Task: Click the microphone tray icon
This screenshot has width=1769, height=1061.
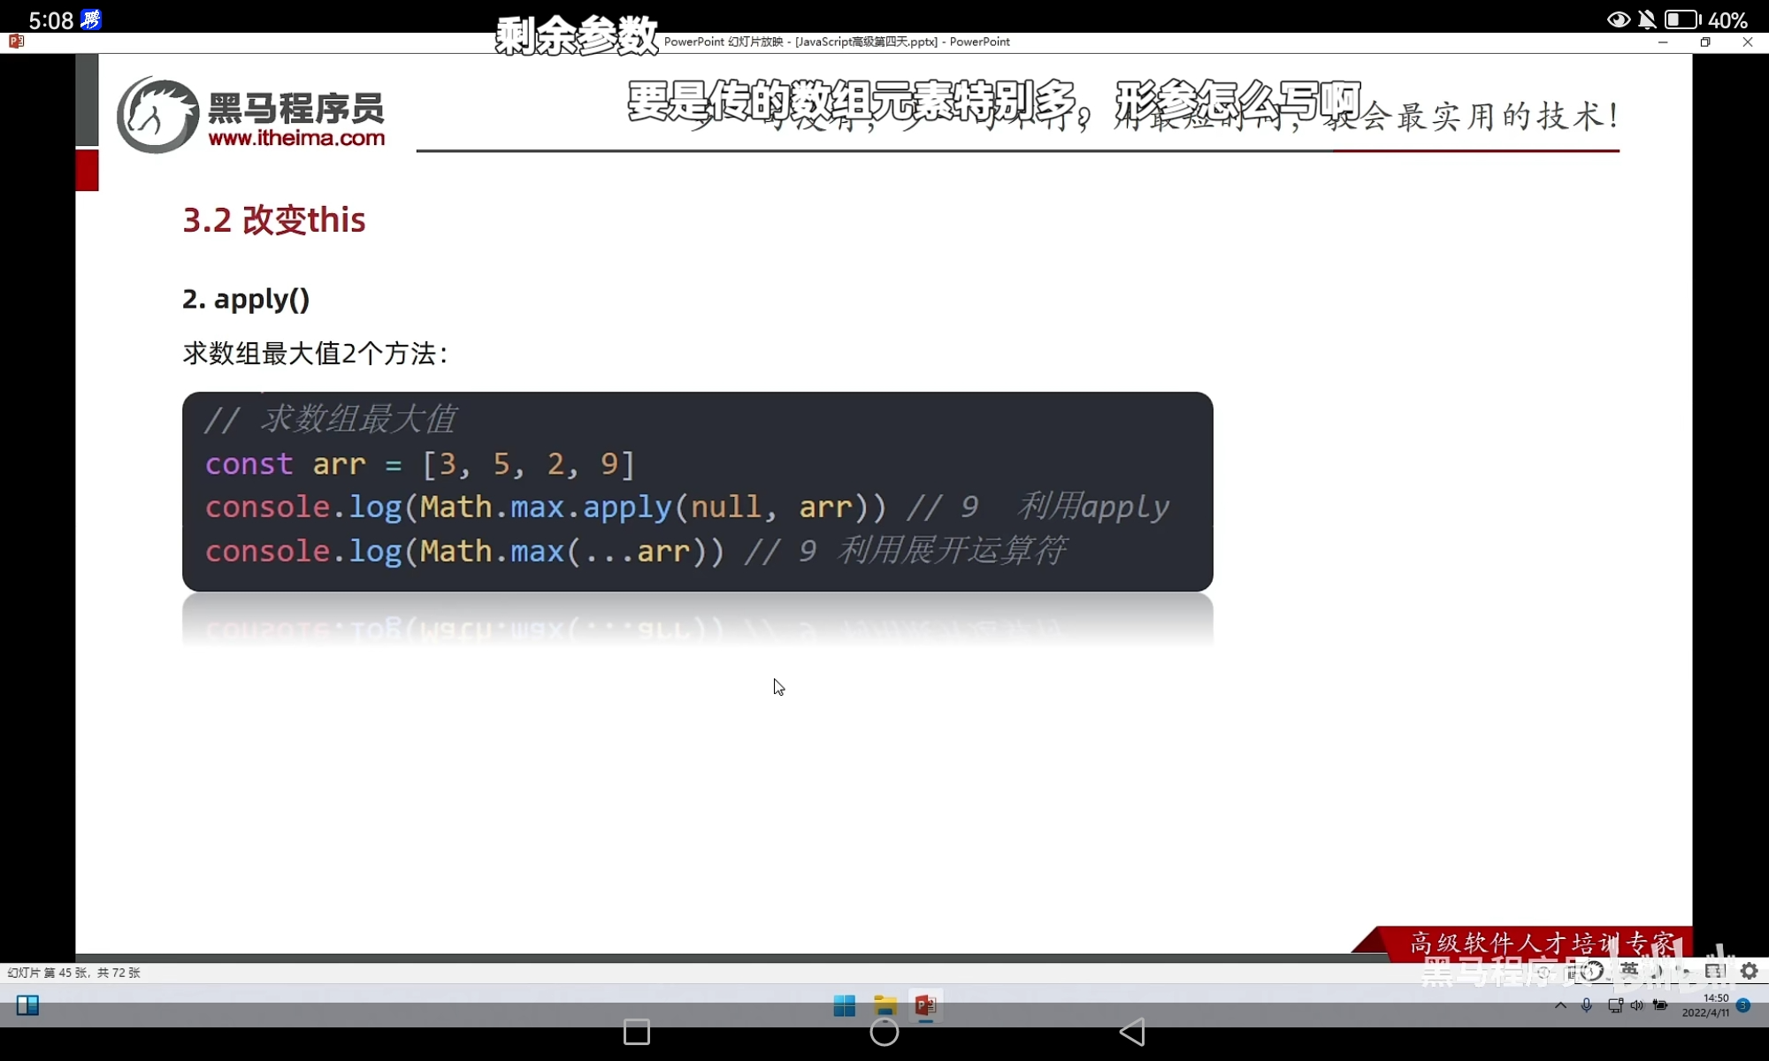Action: 1587,1005
